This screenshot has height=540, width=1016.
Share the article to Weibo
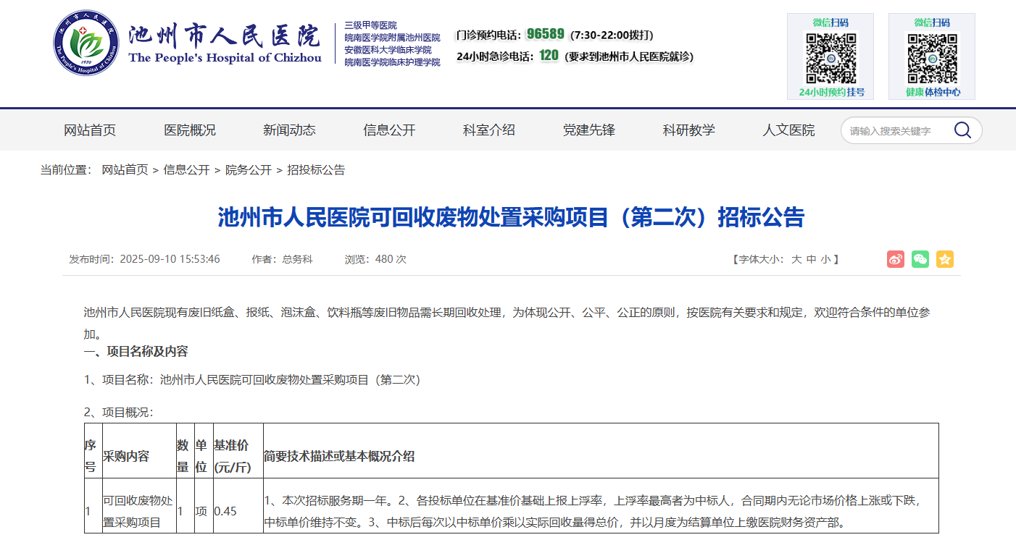pos(896,259)
